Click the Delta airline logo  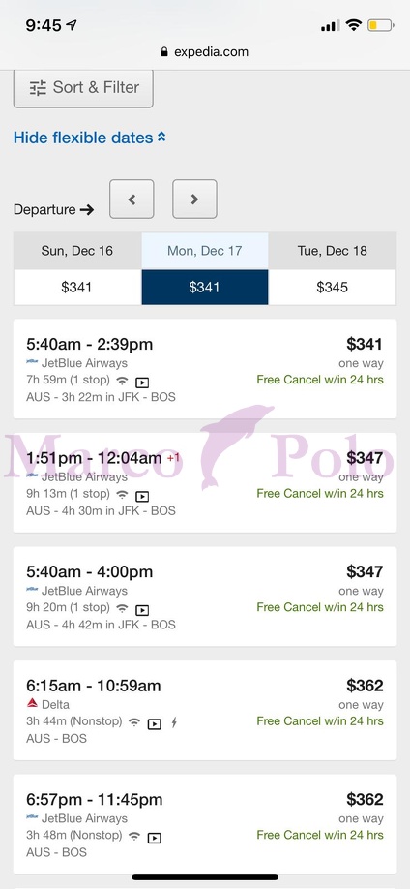(32, 704)
